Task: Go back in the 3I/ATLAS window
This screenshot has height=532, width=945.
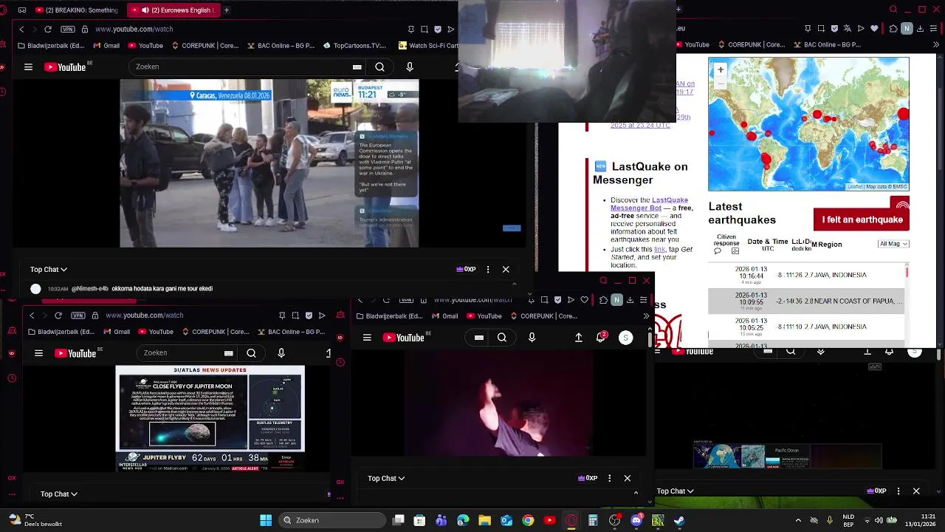Action: point(32,316)
